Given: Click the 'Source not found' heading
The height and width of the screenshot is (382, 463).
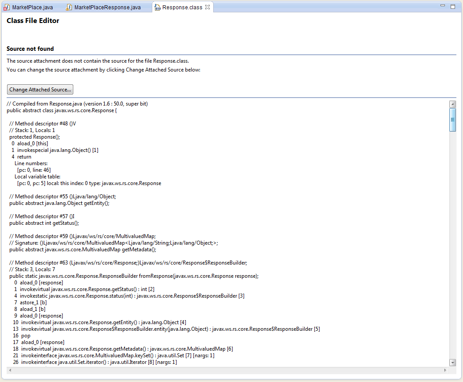Looking at the screenshot, I should point(30,49).
